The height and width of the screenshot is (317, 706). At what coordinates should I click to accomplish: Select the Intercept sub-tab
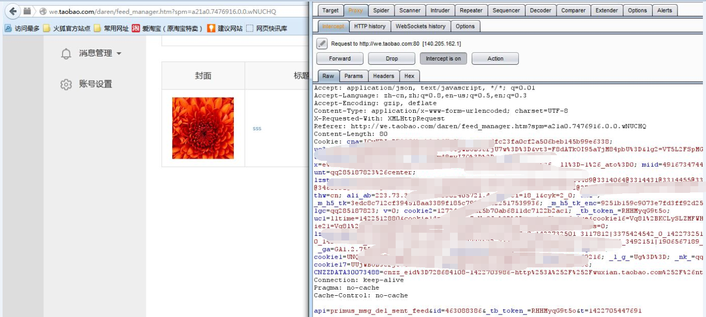333,26
